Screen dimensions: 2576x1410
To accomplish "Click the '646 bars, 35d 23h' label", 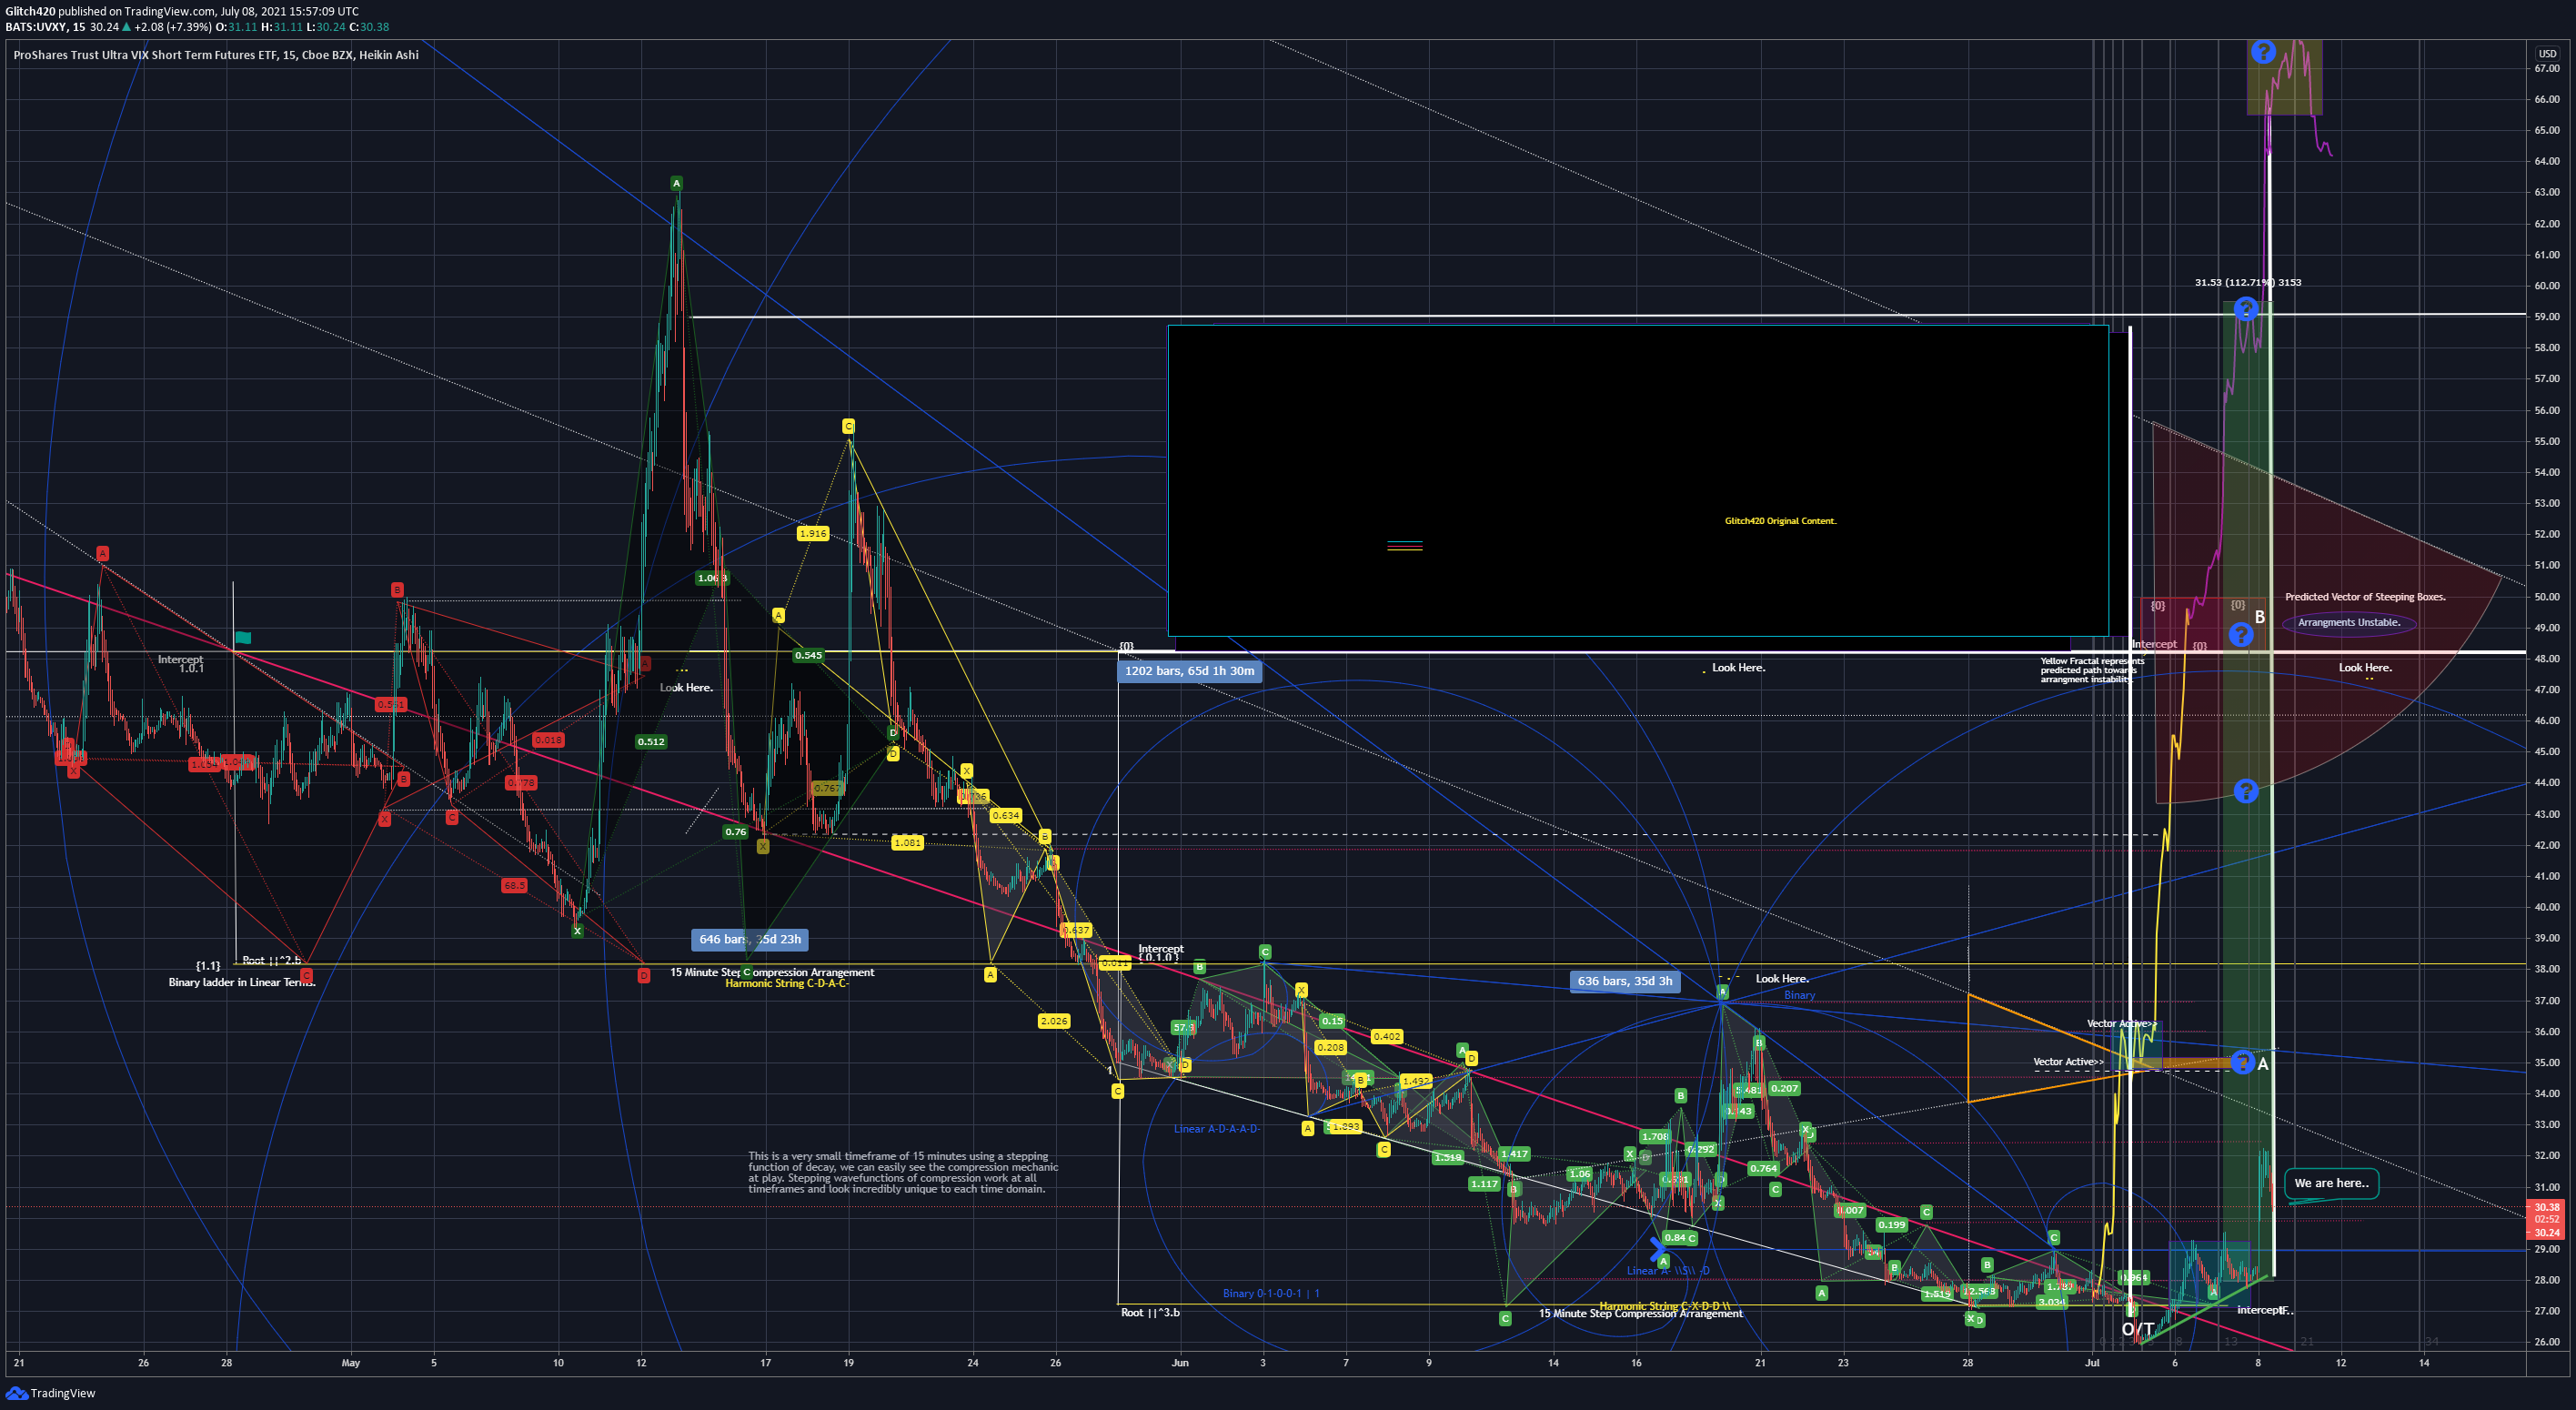I will tap(750, 939).
